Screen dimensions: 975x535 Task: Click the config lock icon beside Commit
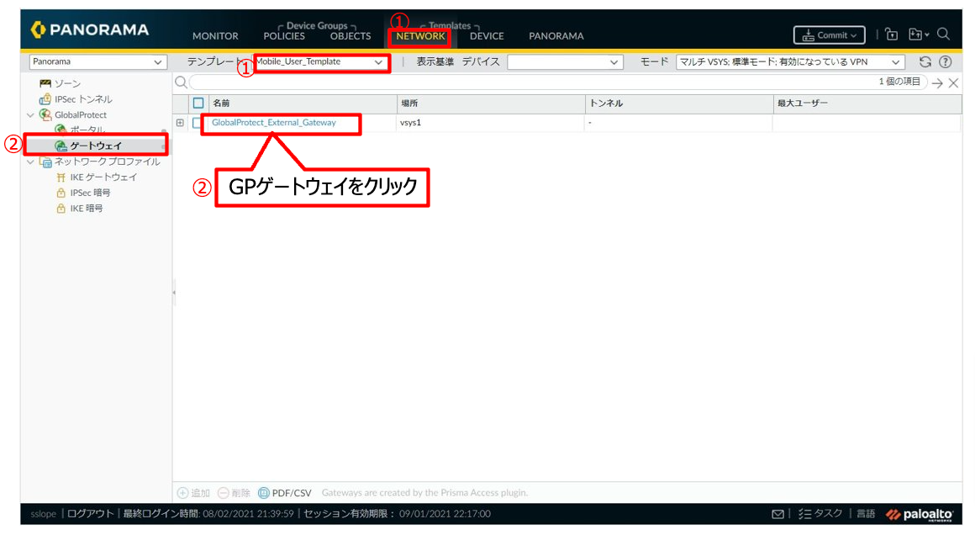pos(891,34)
